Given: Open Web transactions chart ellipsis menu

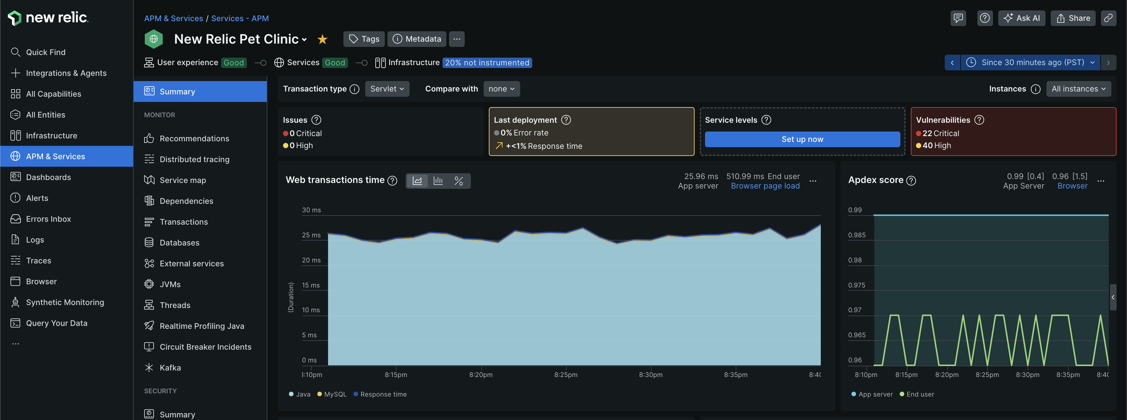Looking at the screenshot, I should click(813, 181).
